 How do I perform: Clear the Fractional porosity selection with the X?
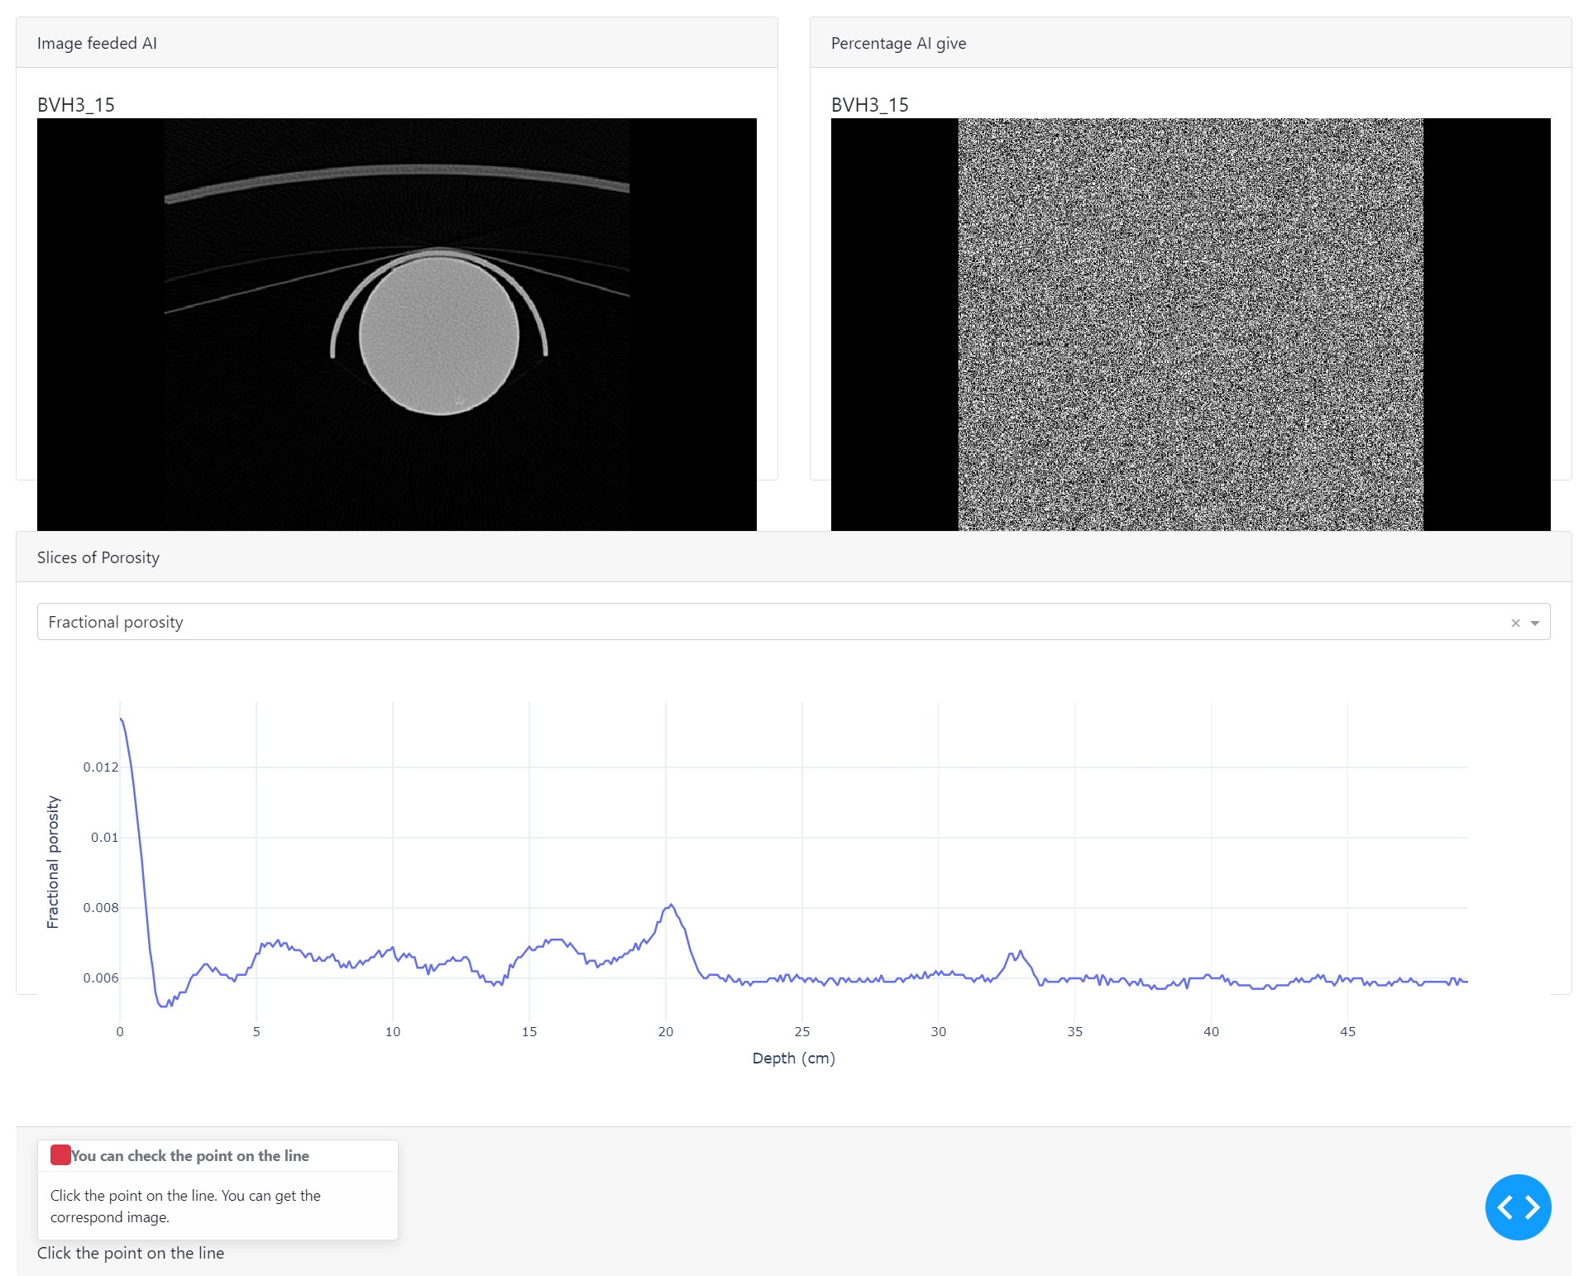tap(1515, 623)
